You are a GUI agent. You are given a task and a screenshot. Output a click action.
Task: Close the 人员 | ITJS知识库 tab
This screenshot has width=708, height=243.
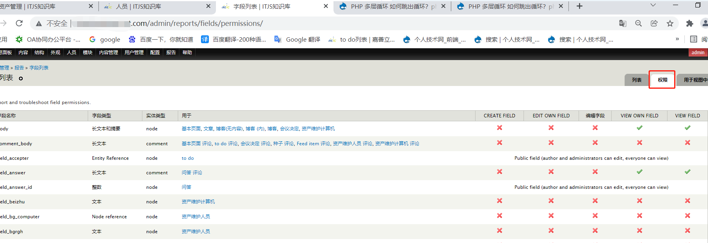coord(208,6)
